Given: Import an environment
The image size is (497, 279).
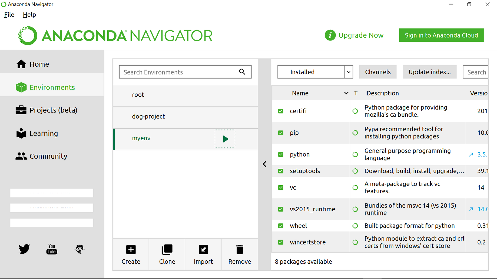Looking at the screenshot, I should tap(203, 254).
